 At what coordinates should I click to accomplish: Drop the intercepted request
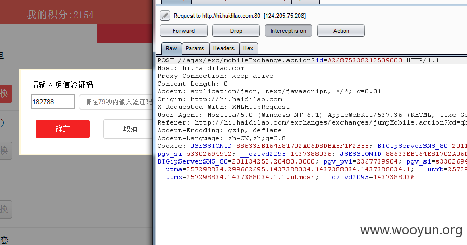pyautogui.click(x=236, y=31)
